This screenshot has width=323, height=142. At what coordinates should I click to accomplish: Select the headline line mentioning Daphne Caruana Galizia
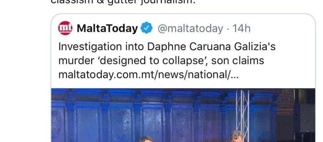tap(167, 47)
